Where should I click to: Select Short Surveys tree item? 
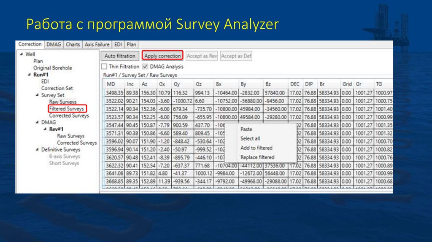tap(64, 163)
